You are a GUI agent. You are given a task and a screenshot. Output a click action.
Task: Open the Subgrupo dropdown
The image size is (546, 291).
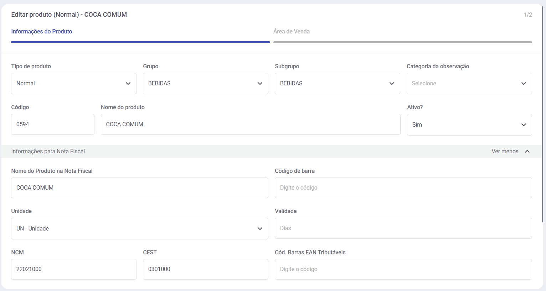click(x=338, y=84)
